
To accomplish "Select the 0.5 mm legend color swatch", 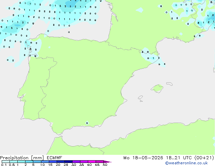I will tap(14, 162).
